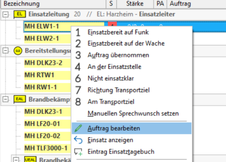Collapse the Bereitstellungsraum group
The width and height of the screenshot is (226, 162).
(5, 51)
